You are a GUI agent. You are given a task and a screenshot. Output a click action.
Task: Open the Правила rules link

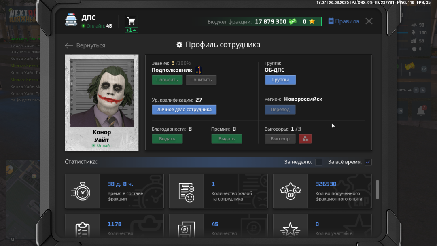coord(344,21)
